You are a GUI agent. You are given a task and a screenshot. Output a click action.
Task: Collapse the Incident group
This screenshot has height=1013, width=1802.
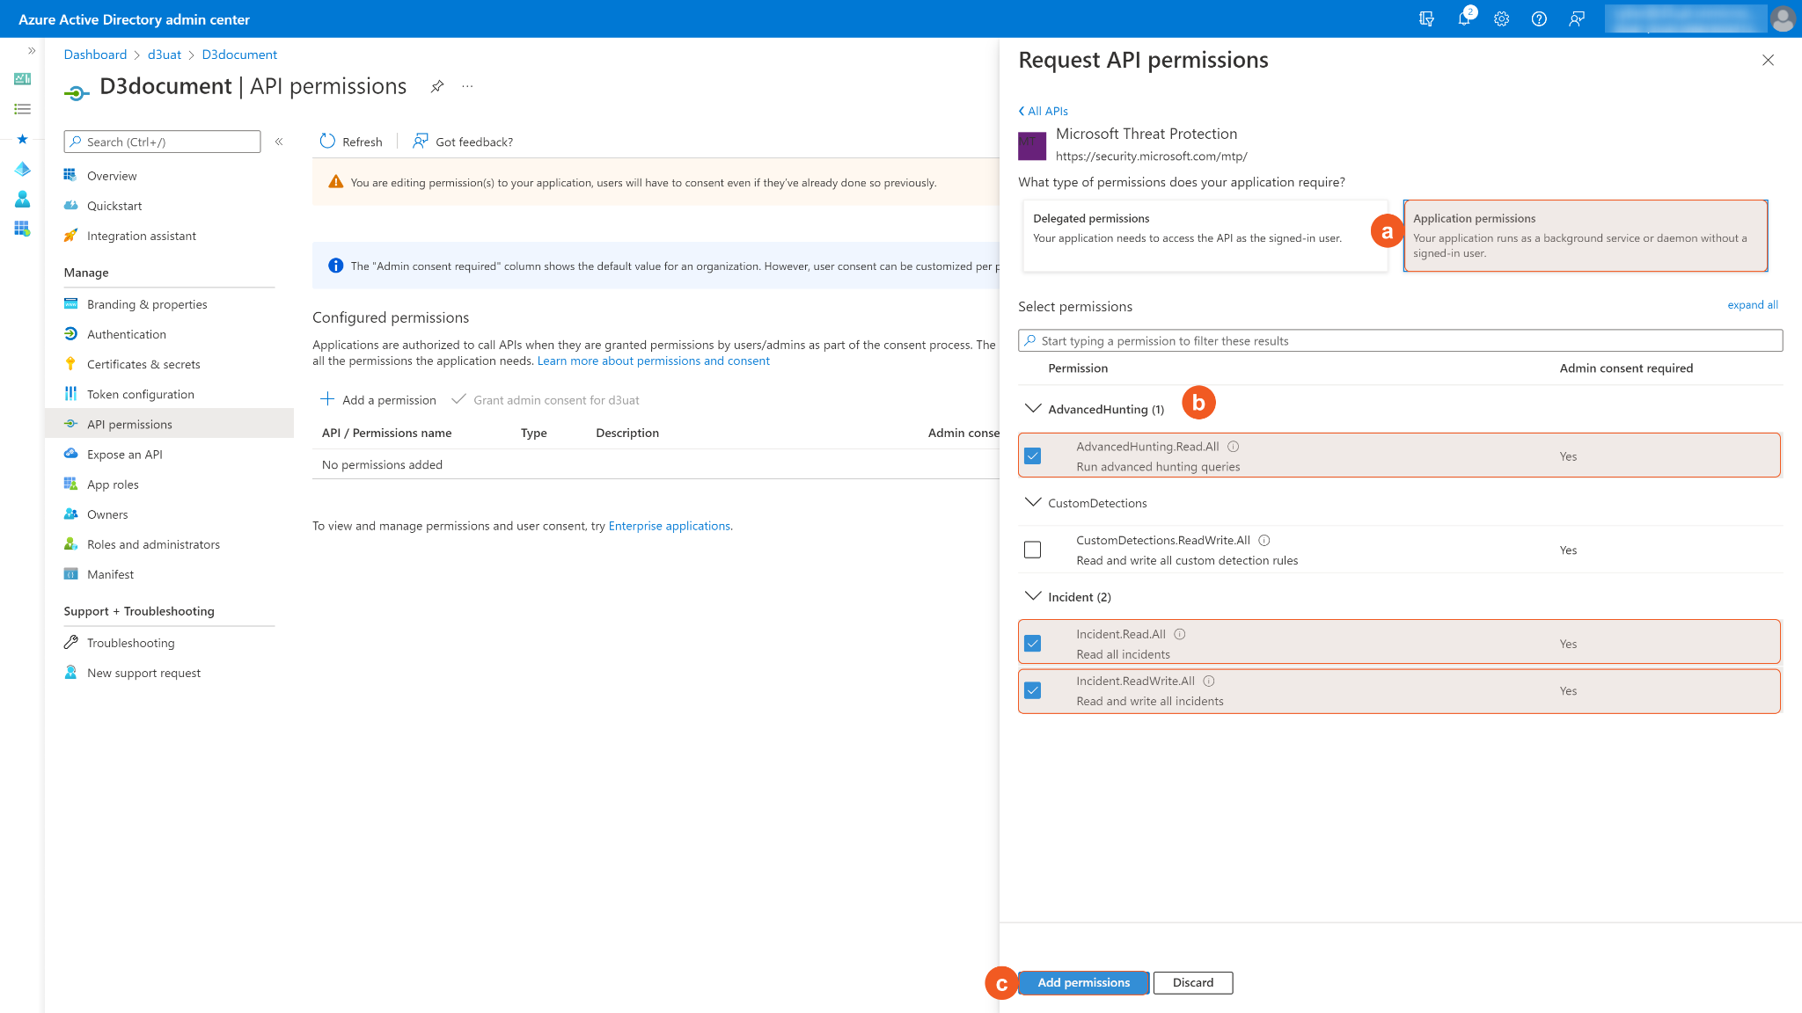point(1034,597)
